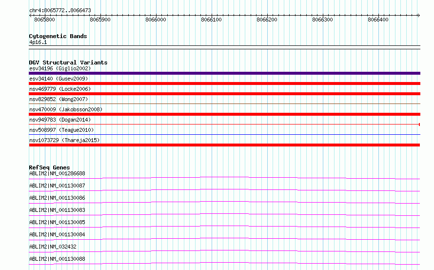Click the chr4:8065772..8066473 region label
434x270 pixels.
60,10
